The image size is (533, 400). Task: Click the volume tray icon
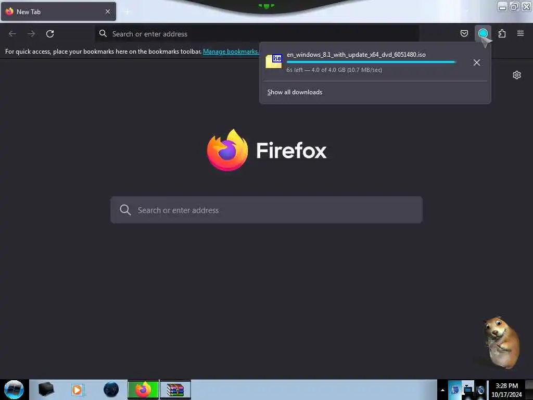pyautogui.click(x=480, y=390)
